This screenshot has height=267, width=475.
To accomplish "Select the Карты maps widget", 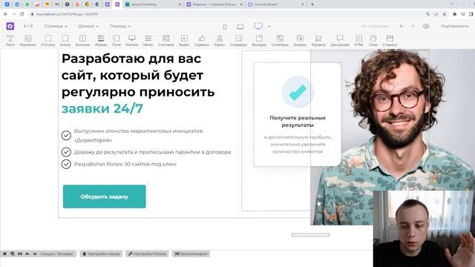I will point(220,41).
